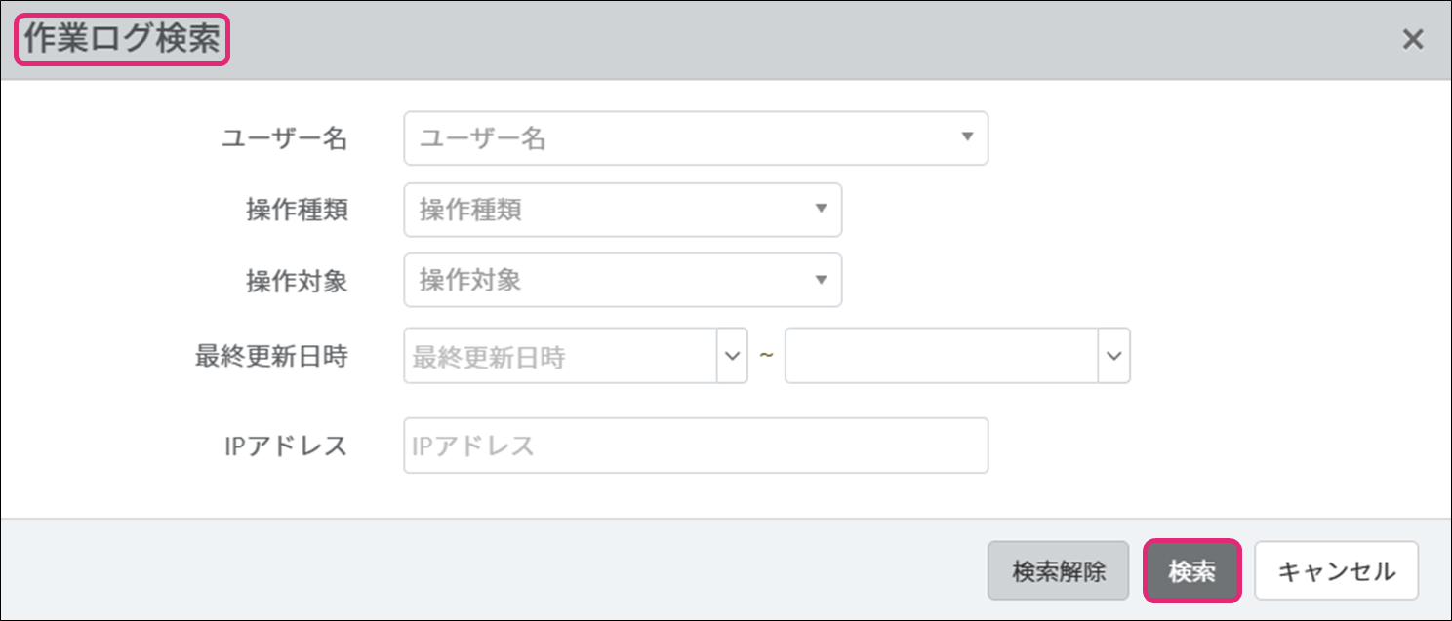1452x621 pixels.
Task: Expand the 操作対象 dropdown arrow
Action: click(x=821, y=280)
